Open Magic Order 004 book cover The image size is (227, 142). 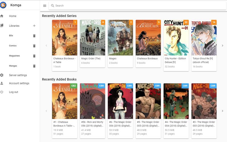pos(176,101)
